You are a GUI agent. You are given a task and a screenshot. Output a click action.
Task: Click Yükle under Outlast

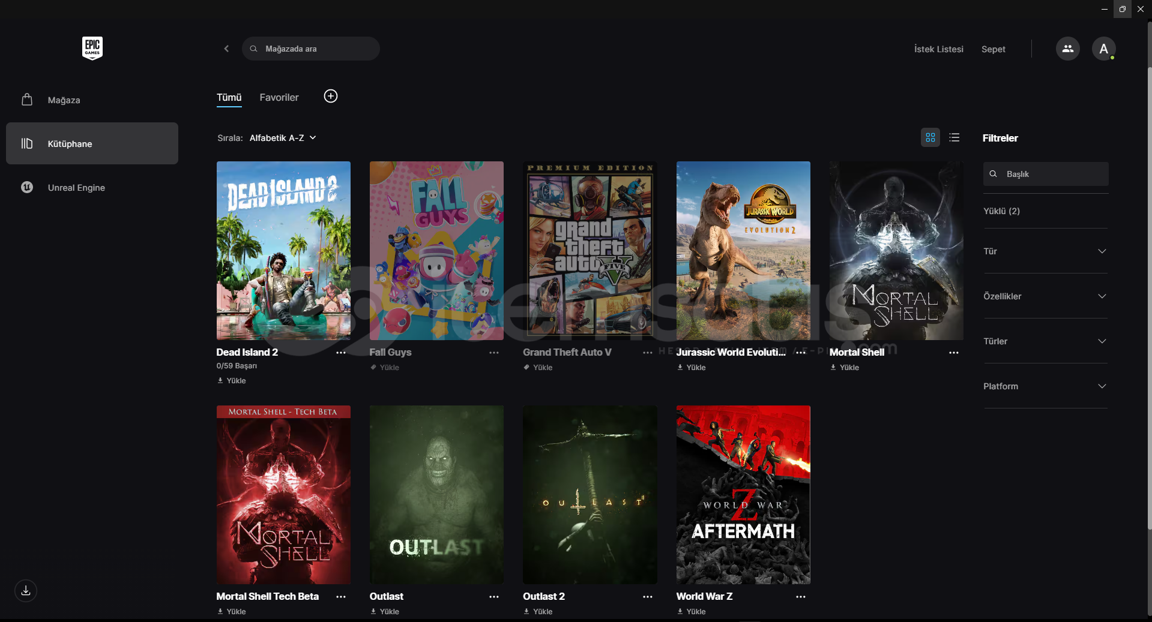pos(385,612)
